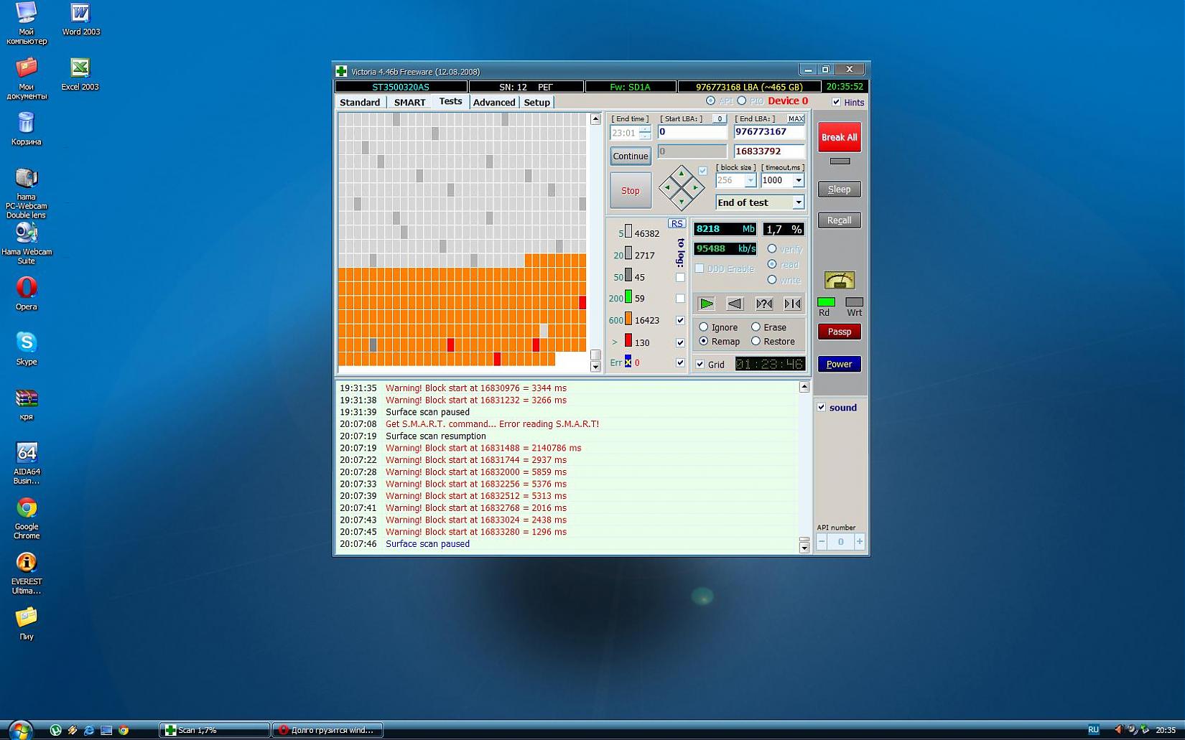This screenshot has height=740, width=1185.
Task: Open the Мои документы folder icon
Action: tap(27, 78)
